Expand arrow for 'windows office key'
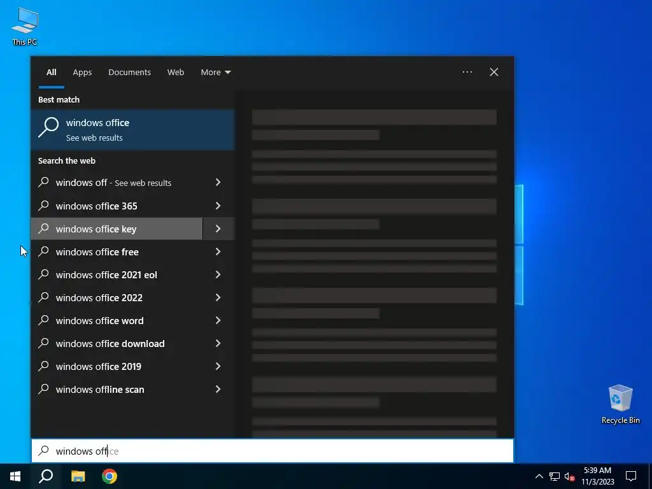Image resolution: width=652 pixels, height=489 pixels. point(218,229)
